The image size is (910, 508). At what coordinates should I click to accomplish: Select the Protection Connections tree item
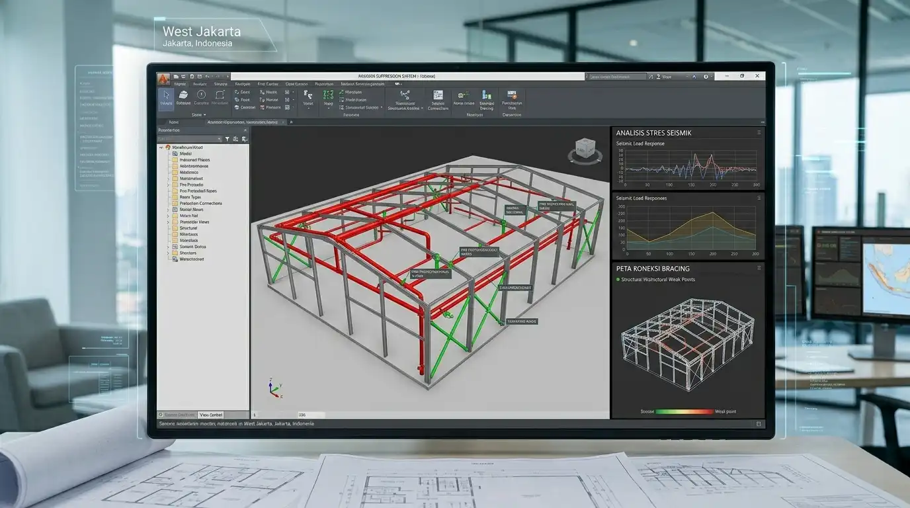coord(200,203)
